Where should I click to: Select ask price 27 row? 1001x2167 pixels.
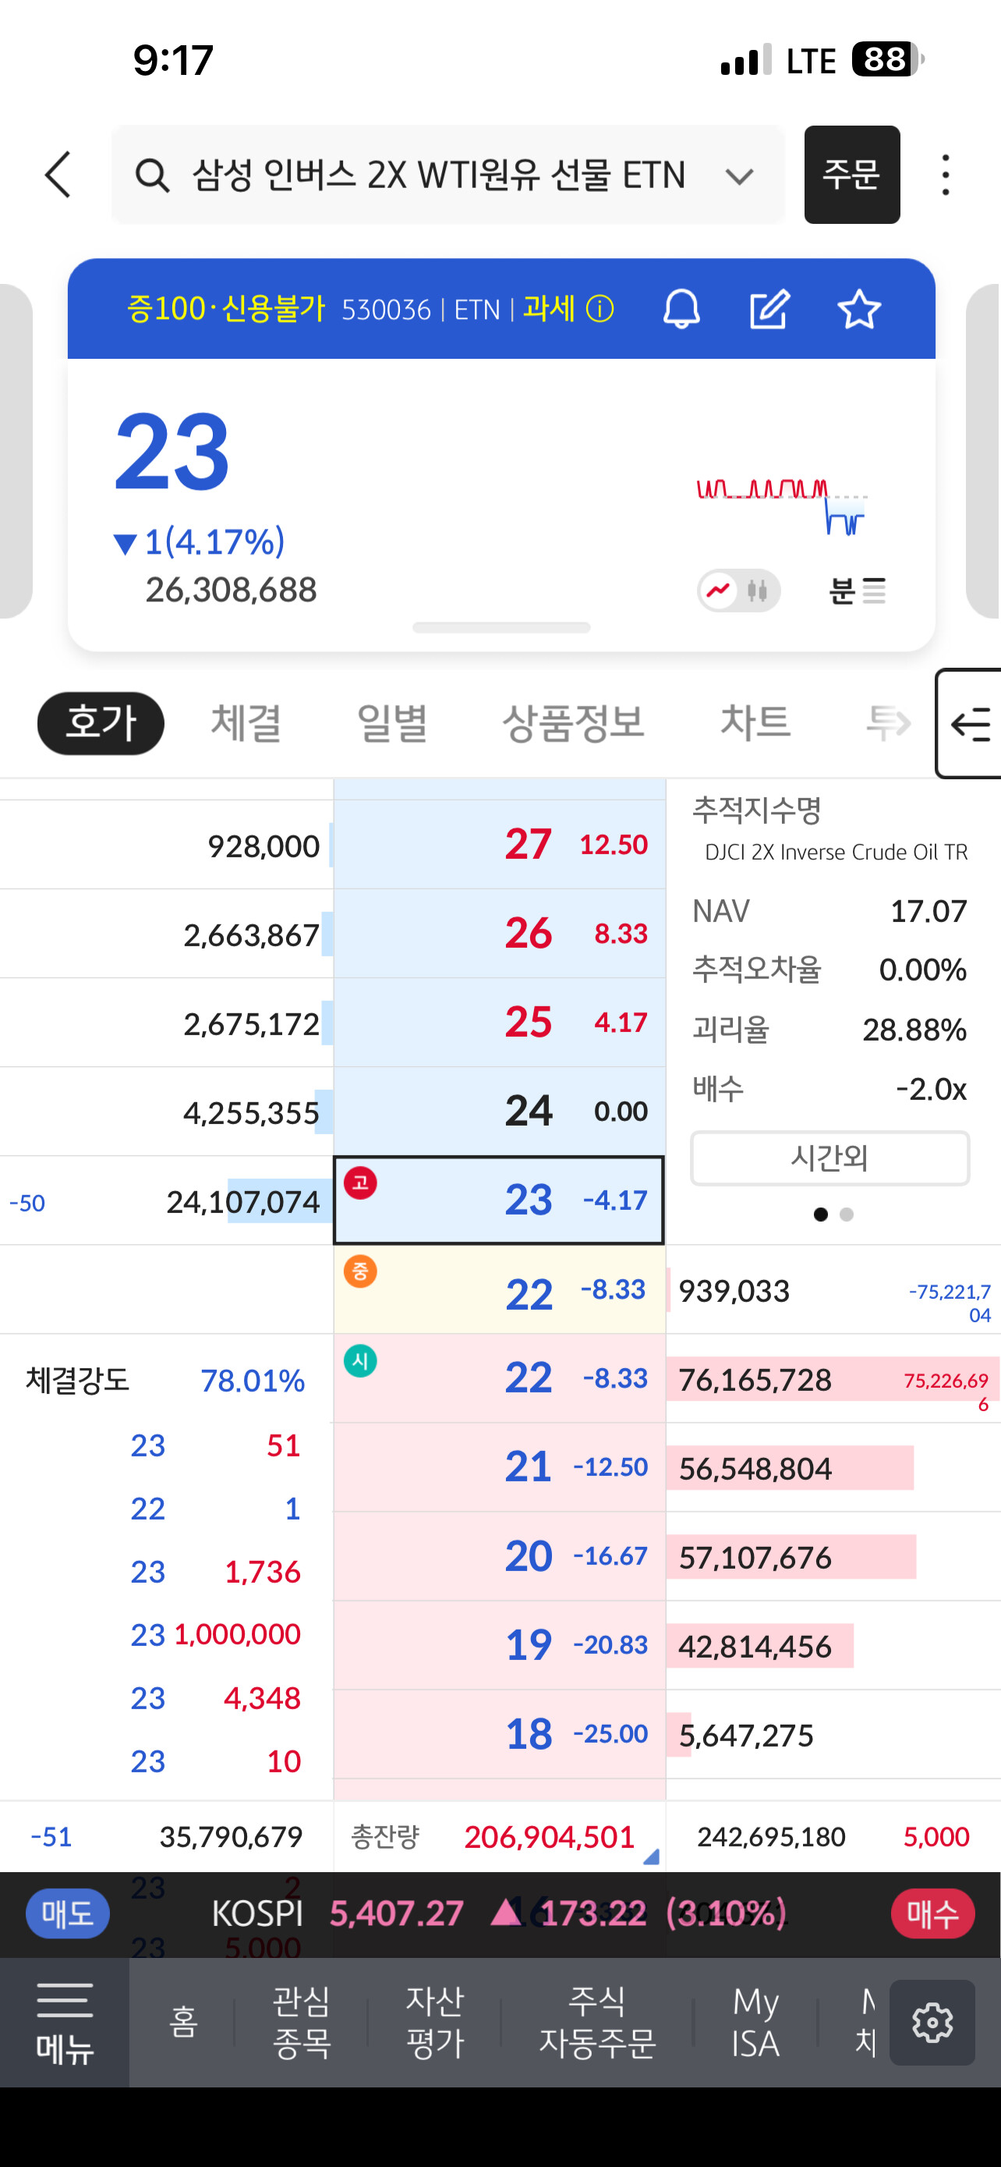pos(499,845)
